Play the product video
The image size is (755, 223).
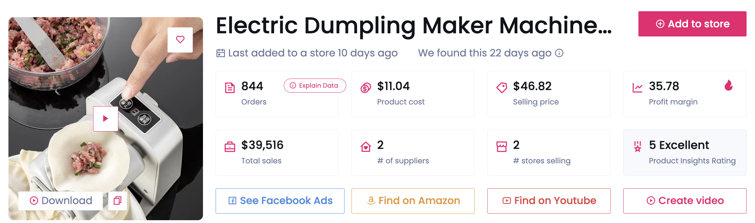[x=105, y=119]
